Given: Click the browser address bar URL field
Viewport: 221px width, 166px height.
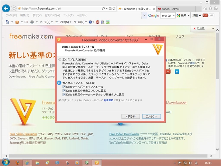Looking at the screenshot, I should (62, 8).
